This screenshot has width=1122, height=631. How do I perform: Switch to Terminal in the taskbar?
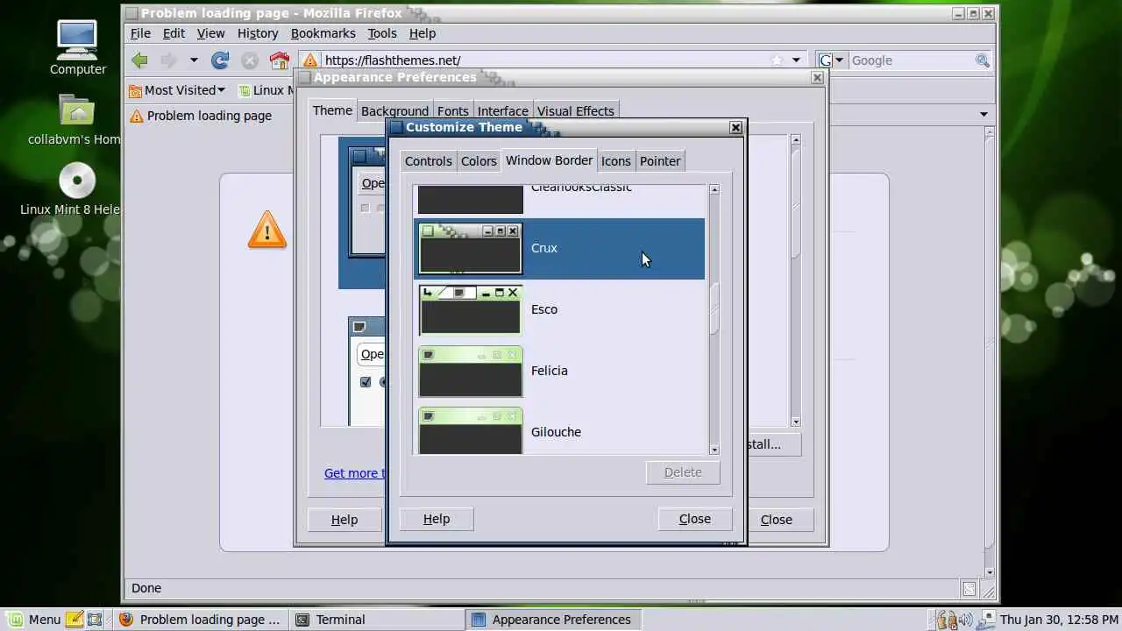(x=377, y=620)
